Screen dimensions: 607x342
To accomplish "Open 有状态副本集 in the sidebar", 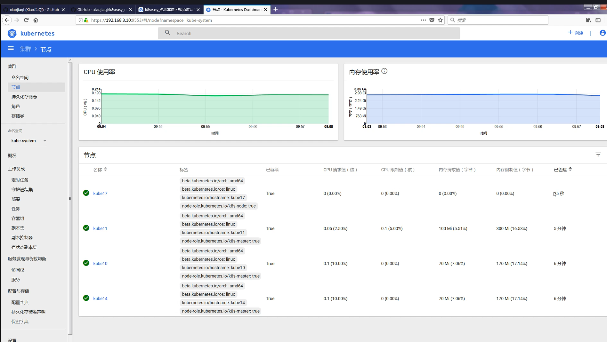I will tap(24, 247).
